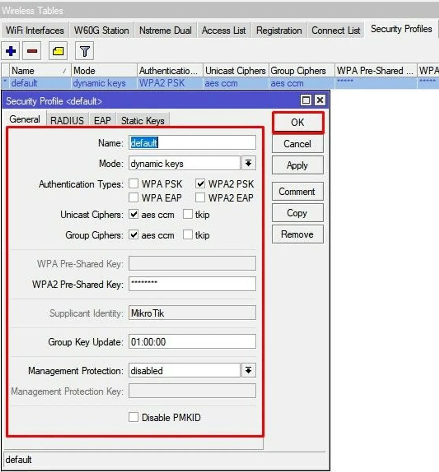Click the WPA2 PSK table cell
Screen dimensions: 439x472
[x=162, y=83]
